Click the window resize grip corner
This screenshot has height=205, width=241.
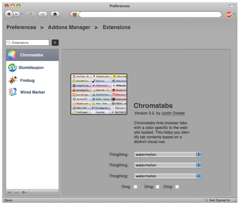235,201
